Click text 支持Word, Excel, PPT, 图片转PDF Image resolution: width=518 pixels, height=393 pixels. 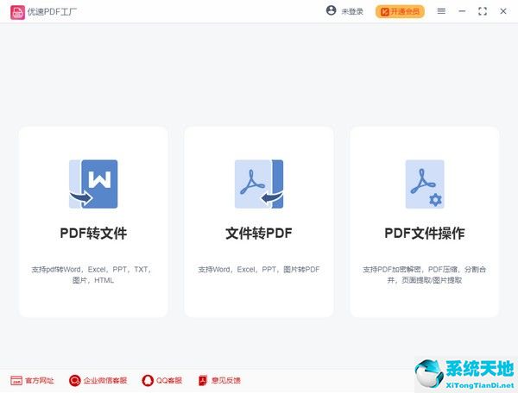point(259,270)
